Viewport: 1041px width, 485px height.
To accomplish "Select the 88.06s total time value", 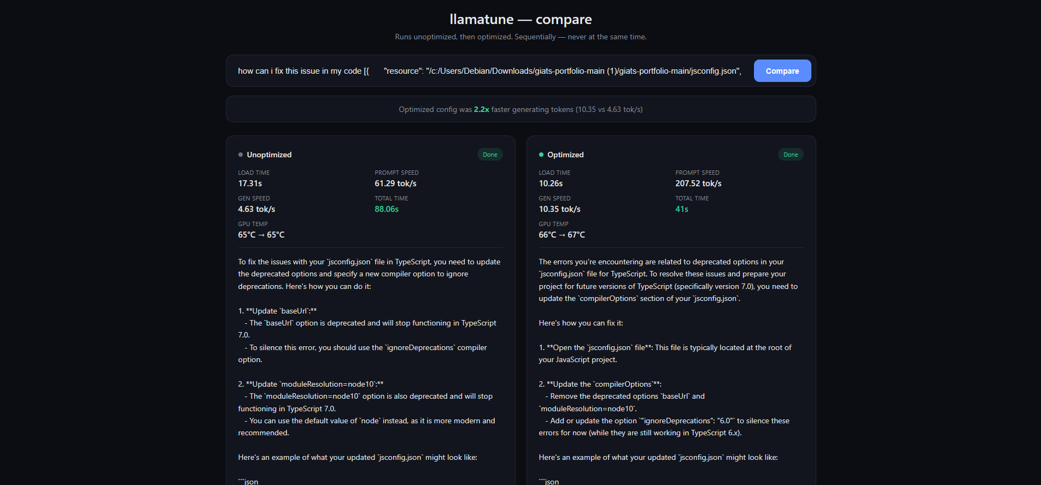I will (387, 209).
